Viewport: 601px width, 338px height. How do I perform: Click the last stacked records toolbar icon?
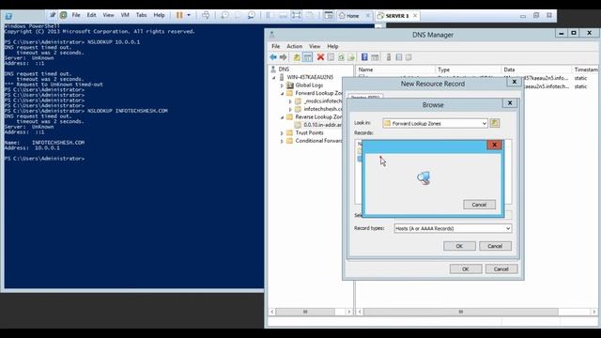click(408, 57)
